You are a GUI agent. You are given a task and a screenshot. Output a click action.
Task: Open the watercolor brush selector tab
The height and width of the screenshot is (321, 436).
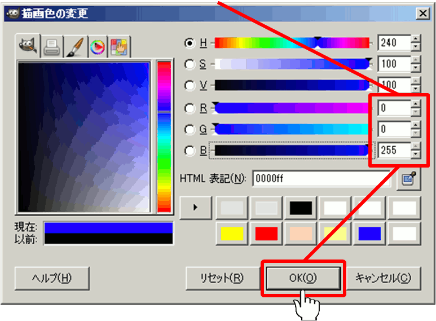click(x=75, y=47)
